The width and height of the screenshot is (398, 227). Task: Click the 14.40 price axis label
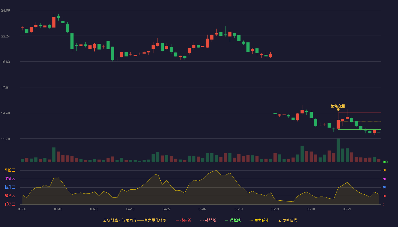pyautogui.click(x=5, y=113)
